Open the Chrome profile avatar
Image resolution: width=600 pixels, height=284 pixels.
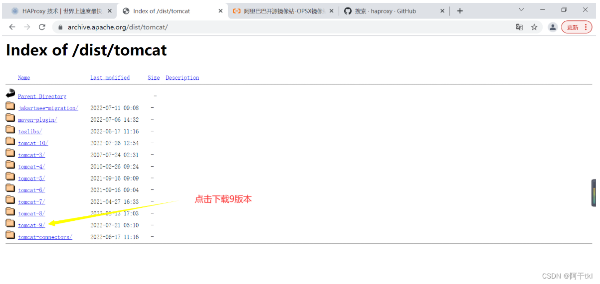coord(553,27)
